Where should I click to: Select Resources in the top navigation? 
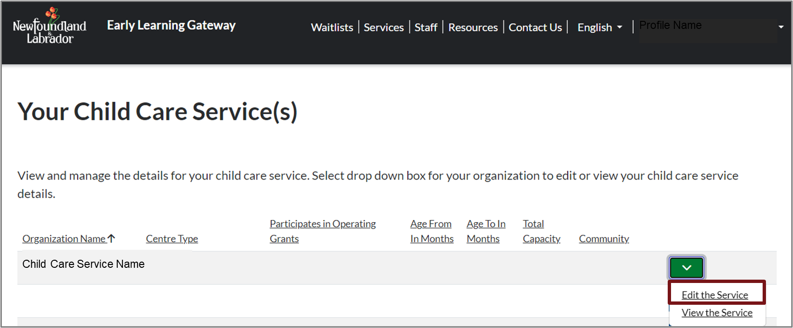[x=473, y=27]
